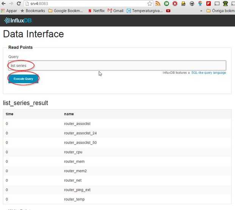
Task: Open the Övriga bokm folder
Action: click(x=221, y=11)
